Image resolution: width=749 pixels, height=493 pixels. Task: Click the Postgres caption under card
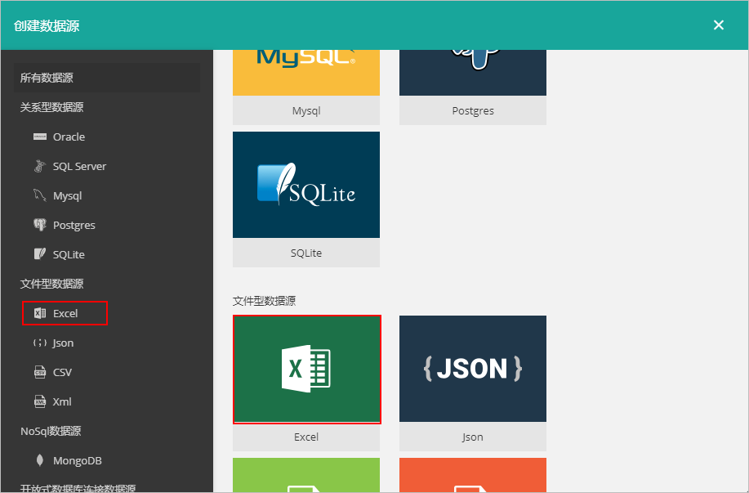473,110
